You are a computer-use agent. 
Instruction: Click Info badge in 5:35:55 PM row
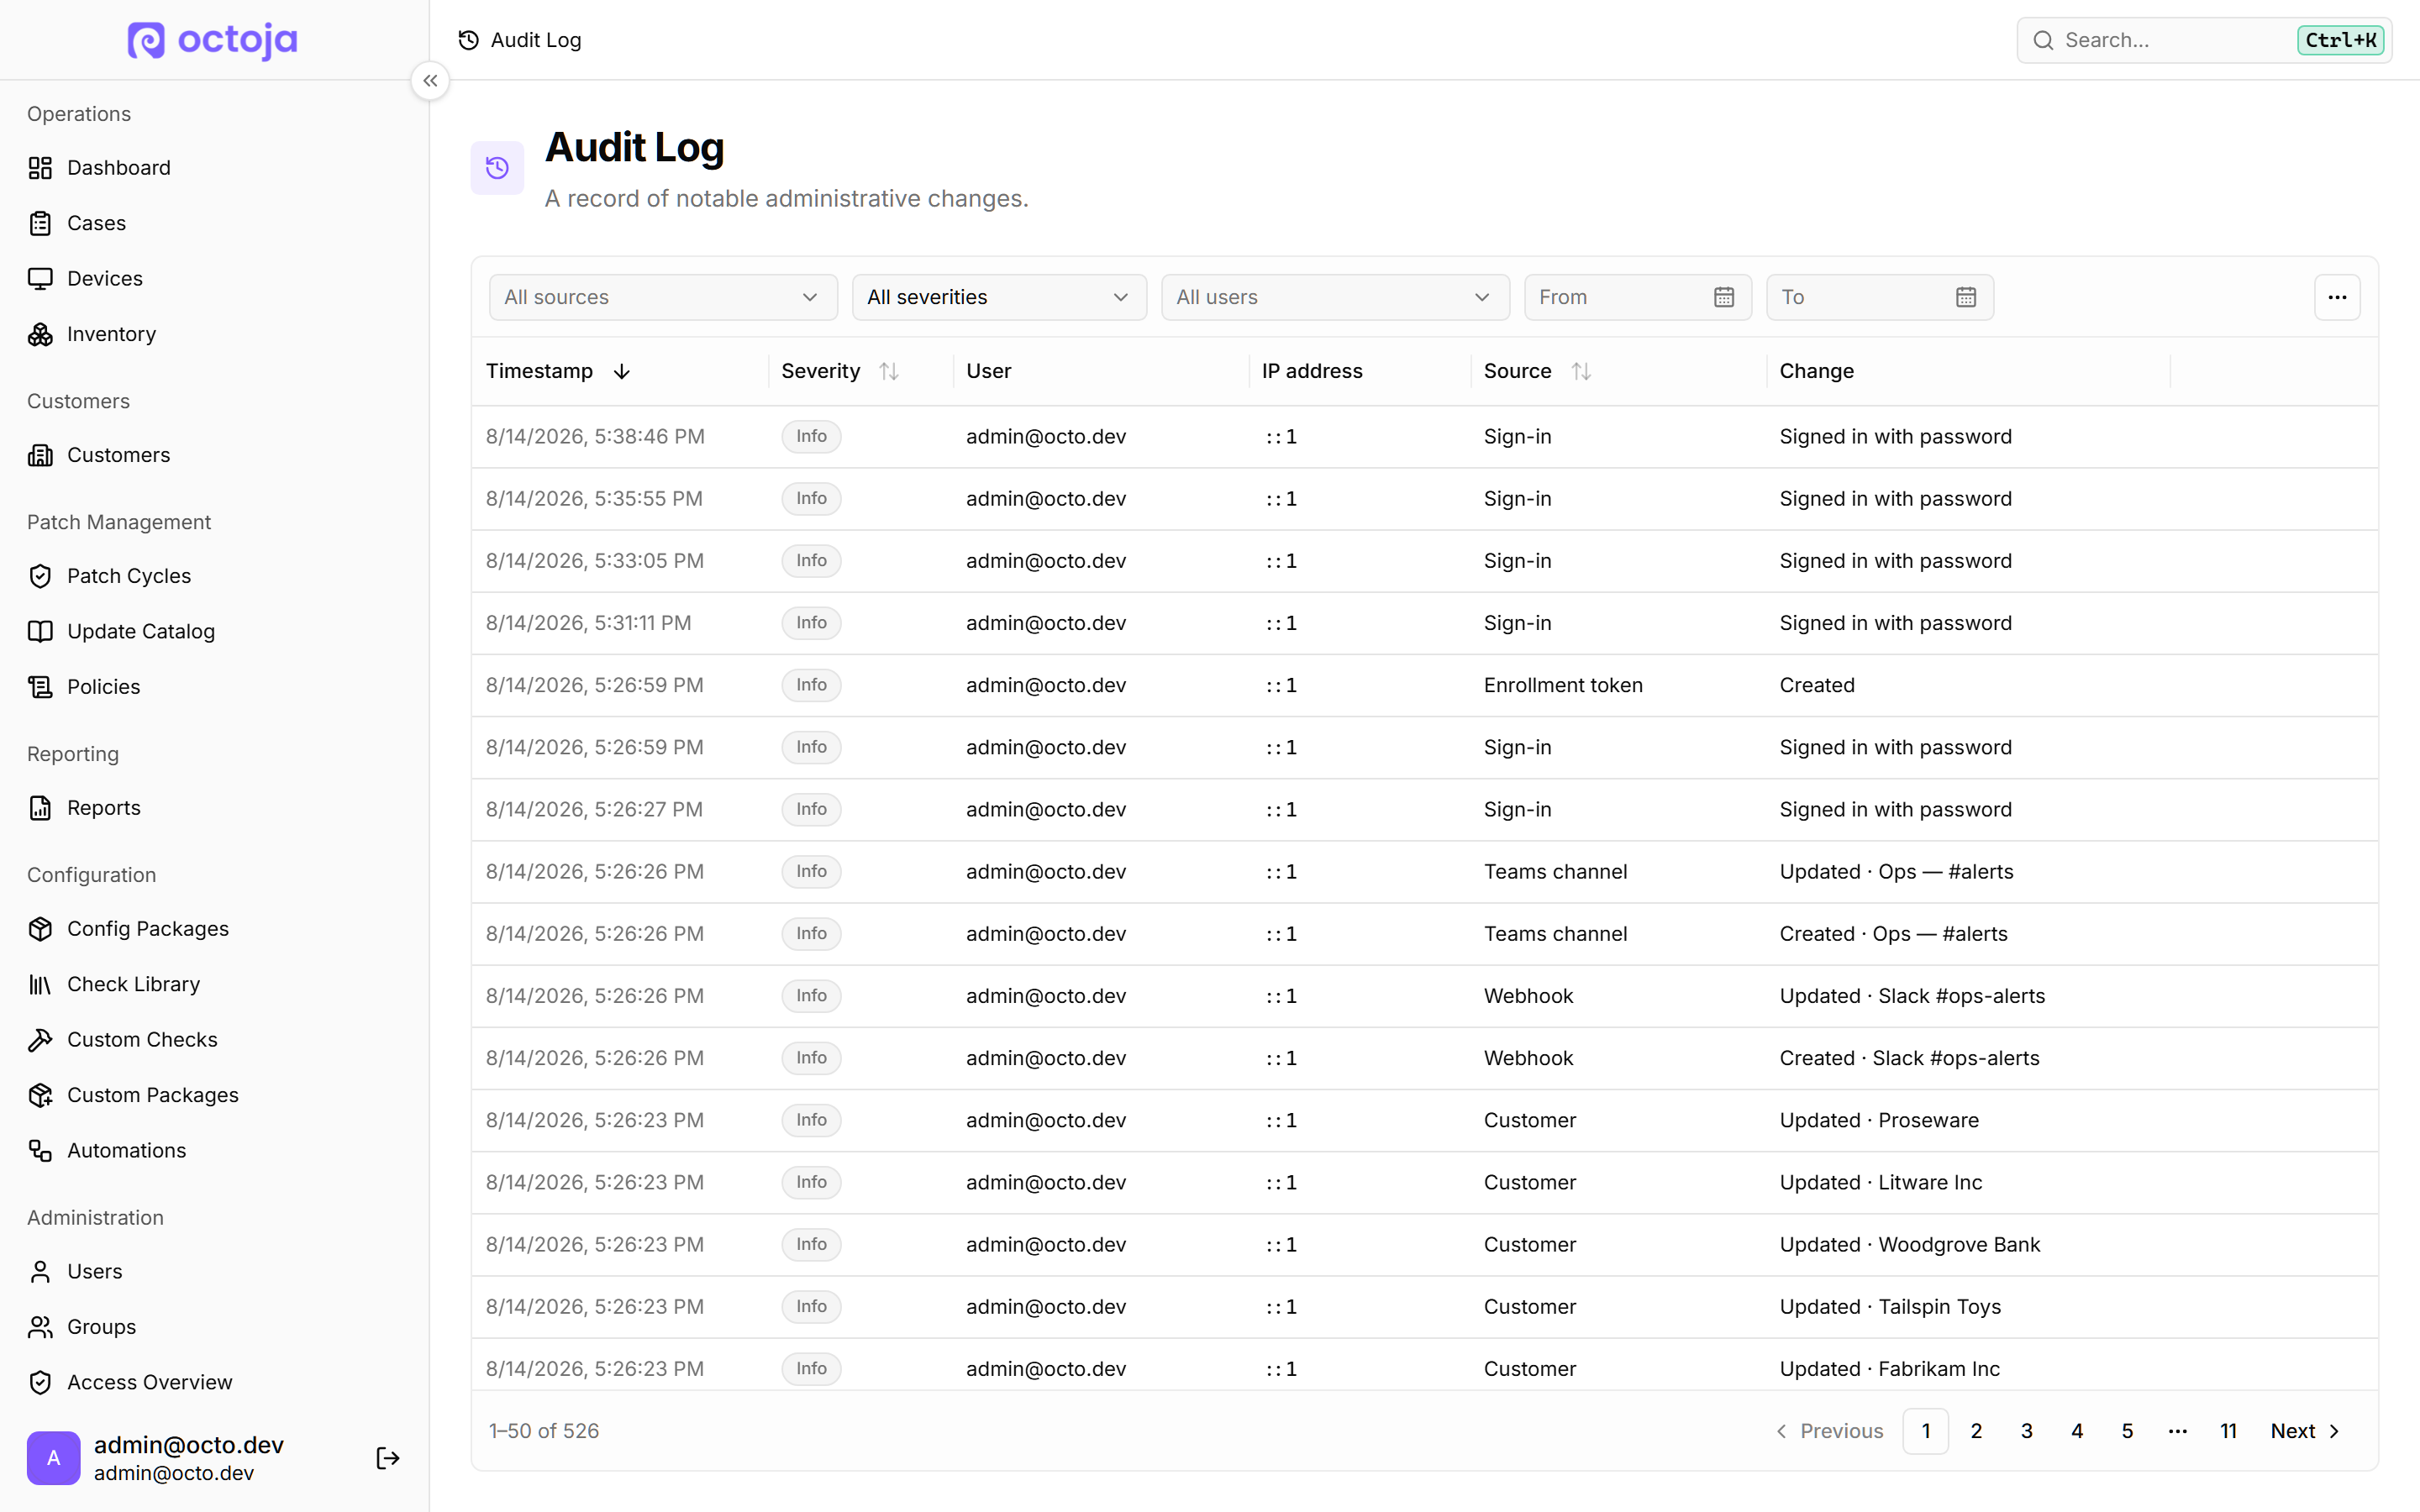point(811,499)
